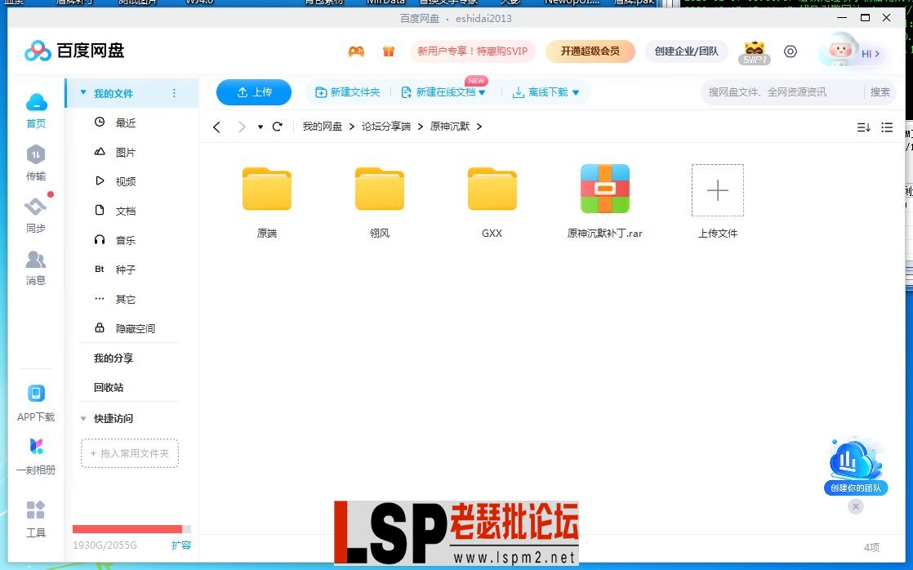The height and width of the screenshot is (570, 913).
Task: Click the 1930G/2055G storage text
Action: [105, 546]
